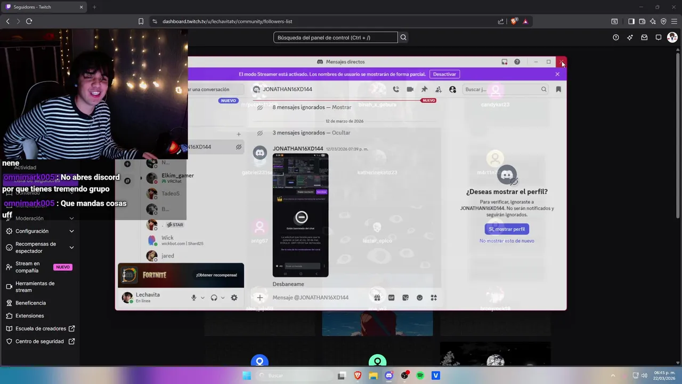Image resolution: width=682 pixels, height=384 pixels.
Task: Start a voice call with JONATHAN16XD144
Action: point(396,90)
